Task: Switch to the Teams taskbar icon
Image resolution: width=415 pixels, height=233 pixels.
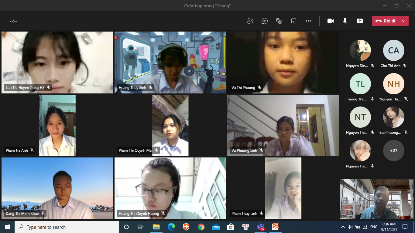Action: pos(261,227)
